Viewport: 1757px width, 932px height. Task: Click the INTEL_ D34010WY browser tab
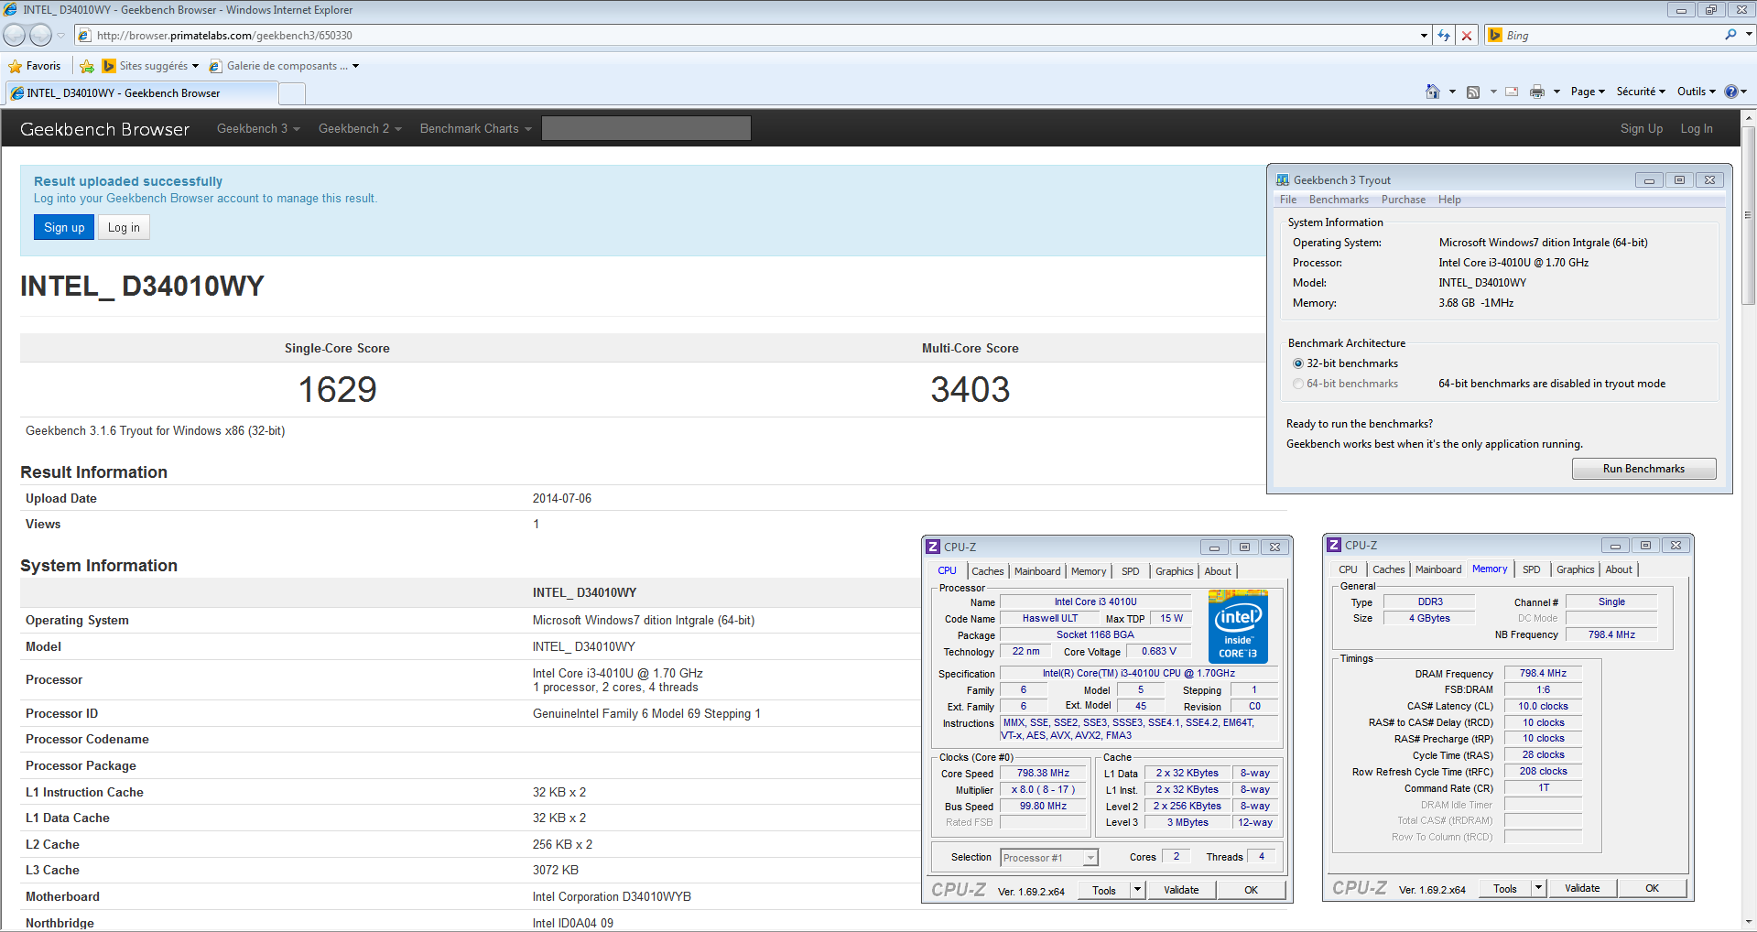[x=142, y=93]
